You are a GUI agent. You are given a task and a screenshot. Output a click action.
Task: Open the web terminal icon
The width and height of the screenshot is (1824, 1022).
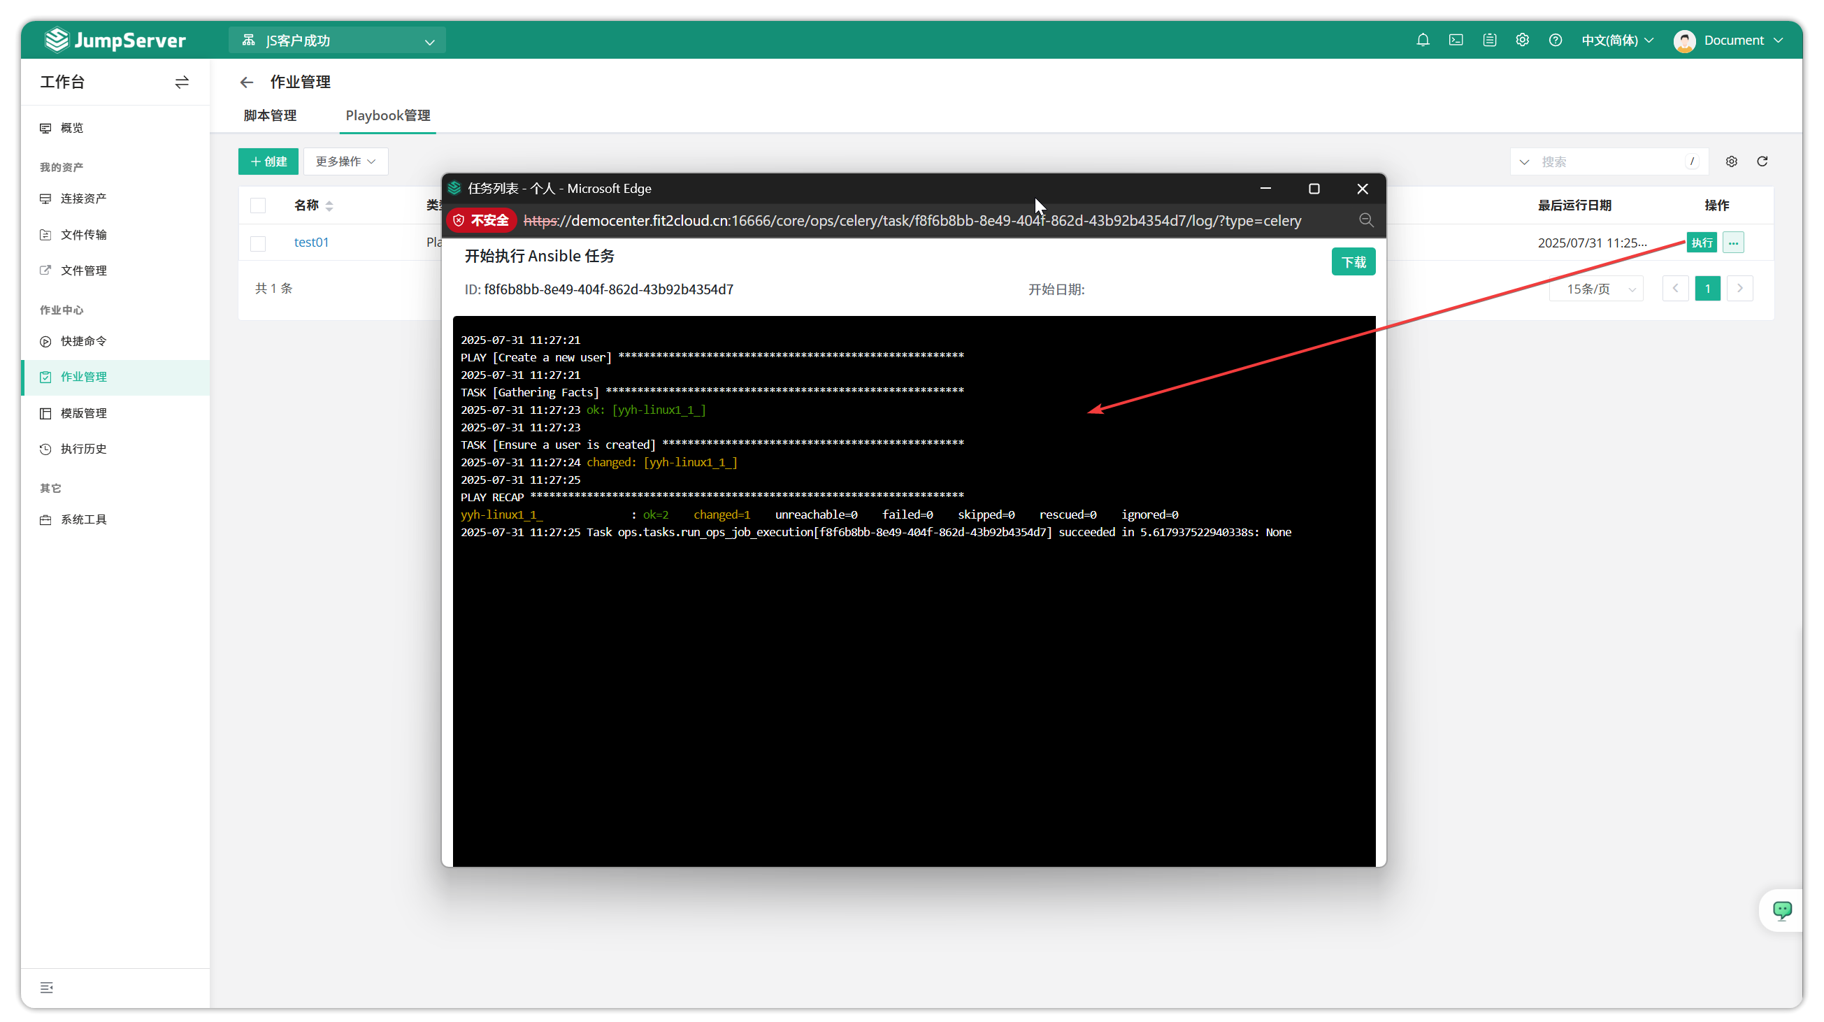pos(1456,40)
